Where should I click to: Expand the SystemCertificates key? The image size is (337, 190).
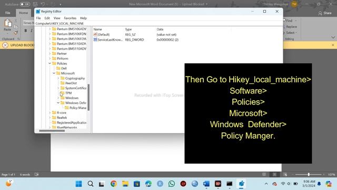pyautogui.click(x=58, y=88)
